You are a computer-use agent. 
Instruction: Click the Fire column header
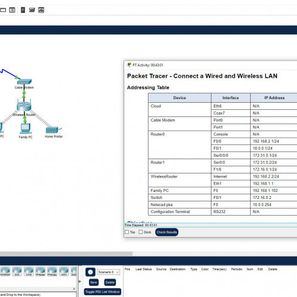(x=127, y=269)
